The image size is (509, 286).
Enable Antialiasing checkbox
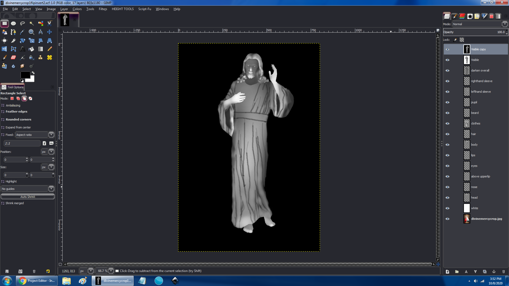pos(3,105)
